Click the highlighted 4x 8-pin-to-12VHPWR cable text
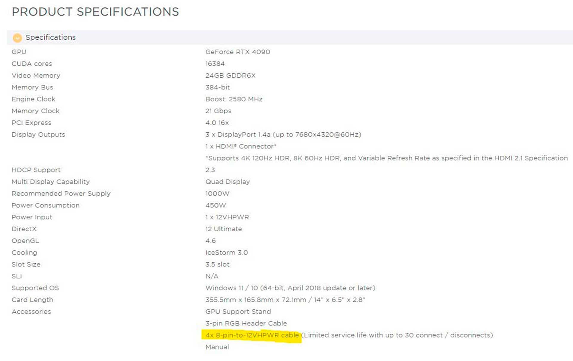 point(252,335)
